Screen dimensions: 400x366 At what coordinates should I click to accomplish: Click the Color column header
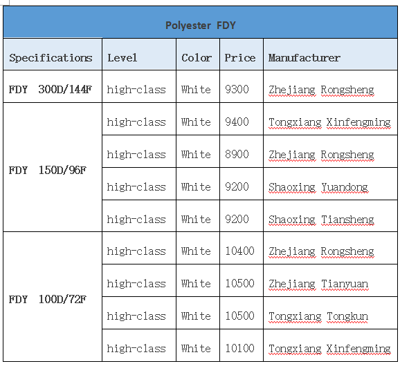point(198,55)
